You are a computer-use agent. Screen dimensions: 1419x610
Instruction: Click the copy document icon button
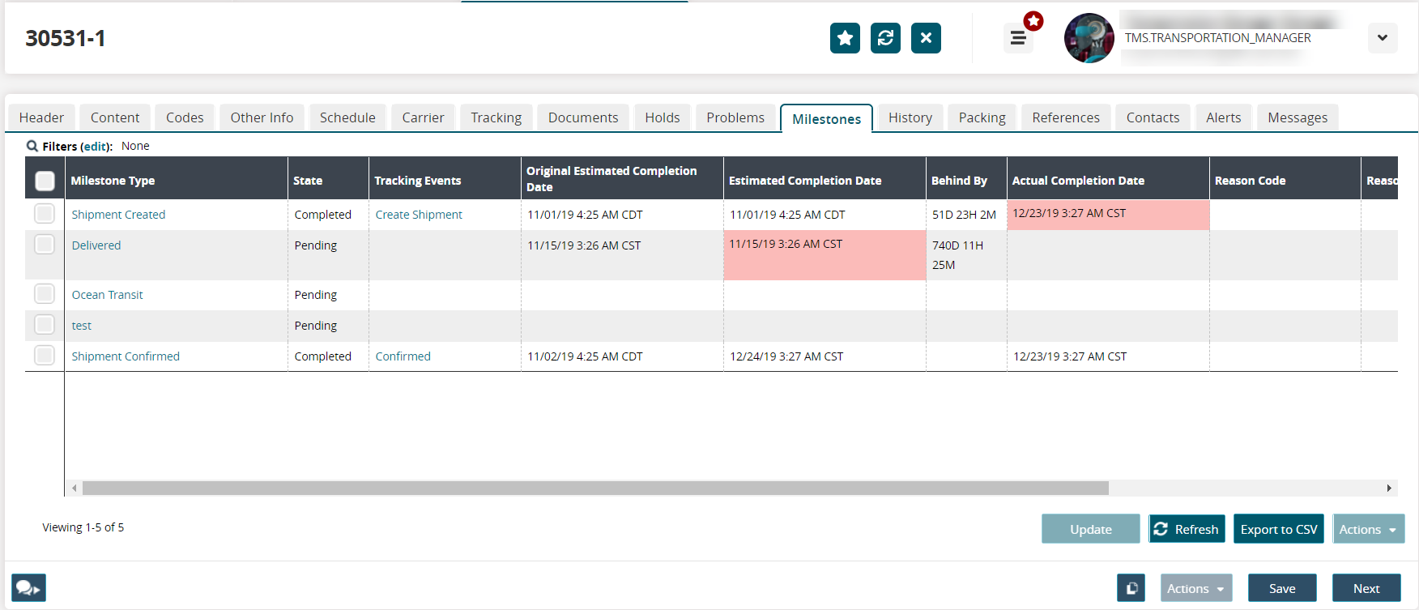(1131, 588)
